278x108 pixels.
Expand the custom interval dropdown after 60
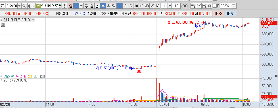pyautogui.click(x=170, y=6)
